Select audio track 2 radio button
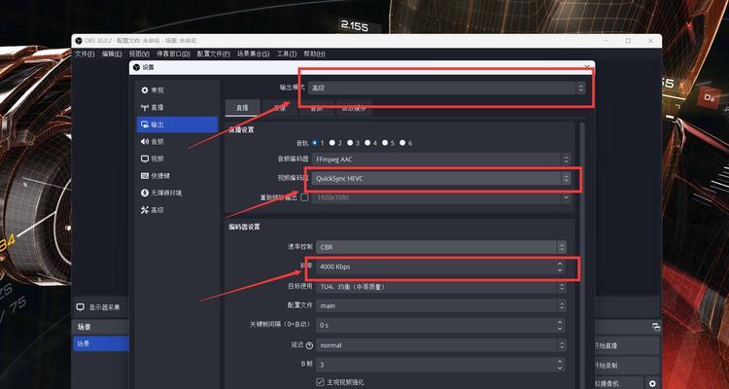The width and height of the screenshot is (729, 389). (332, 143)
